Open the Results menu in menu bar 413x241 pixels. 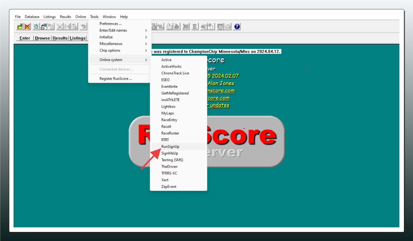66,17
